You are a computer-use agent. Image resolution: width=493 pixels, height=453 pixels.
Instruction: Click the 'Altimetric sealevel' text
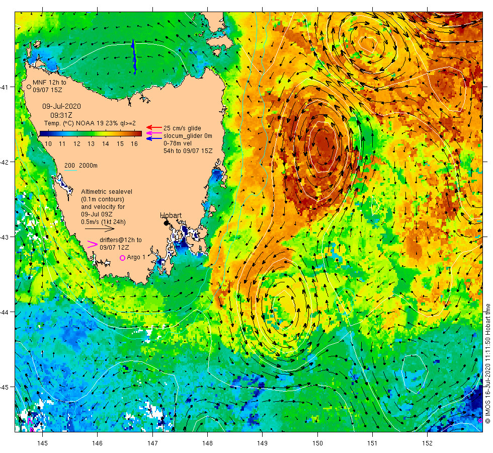[x=107, y=192]
